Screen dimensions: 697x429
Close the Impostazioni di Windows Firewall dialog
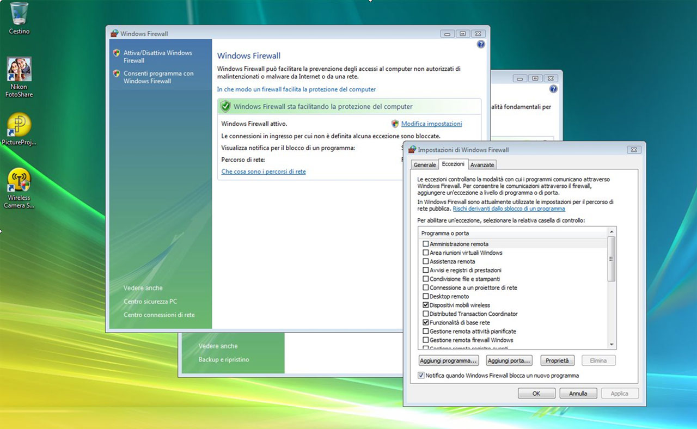coord(633,150)
